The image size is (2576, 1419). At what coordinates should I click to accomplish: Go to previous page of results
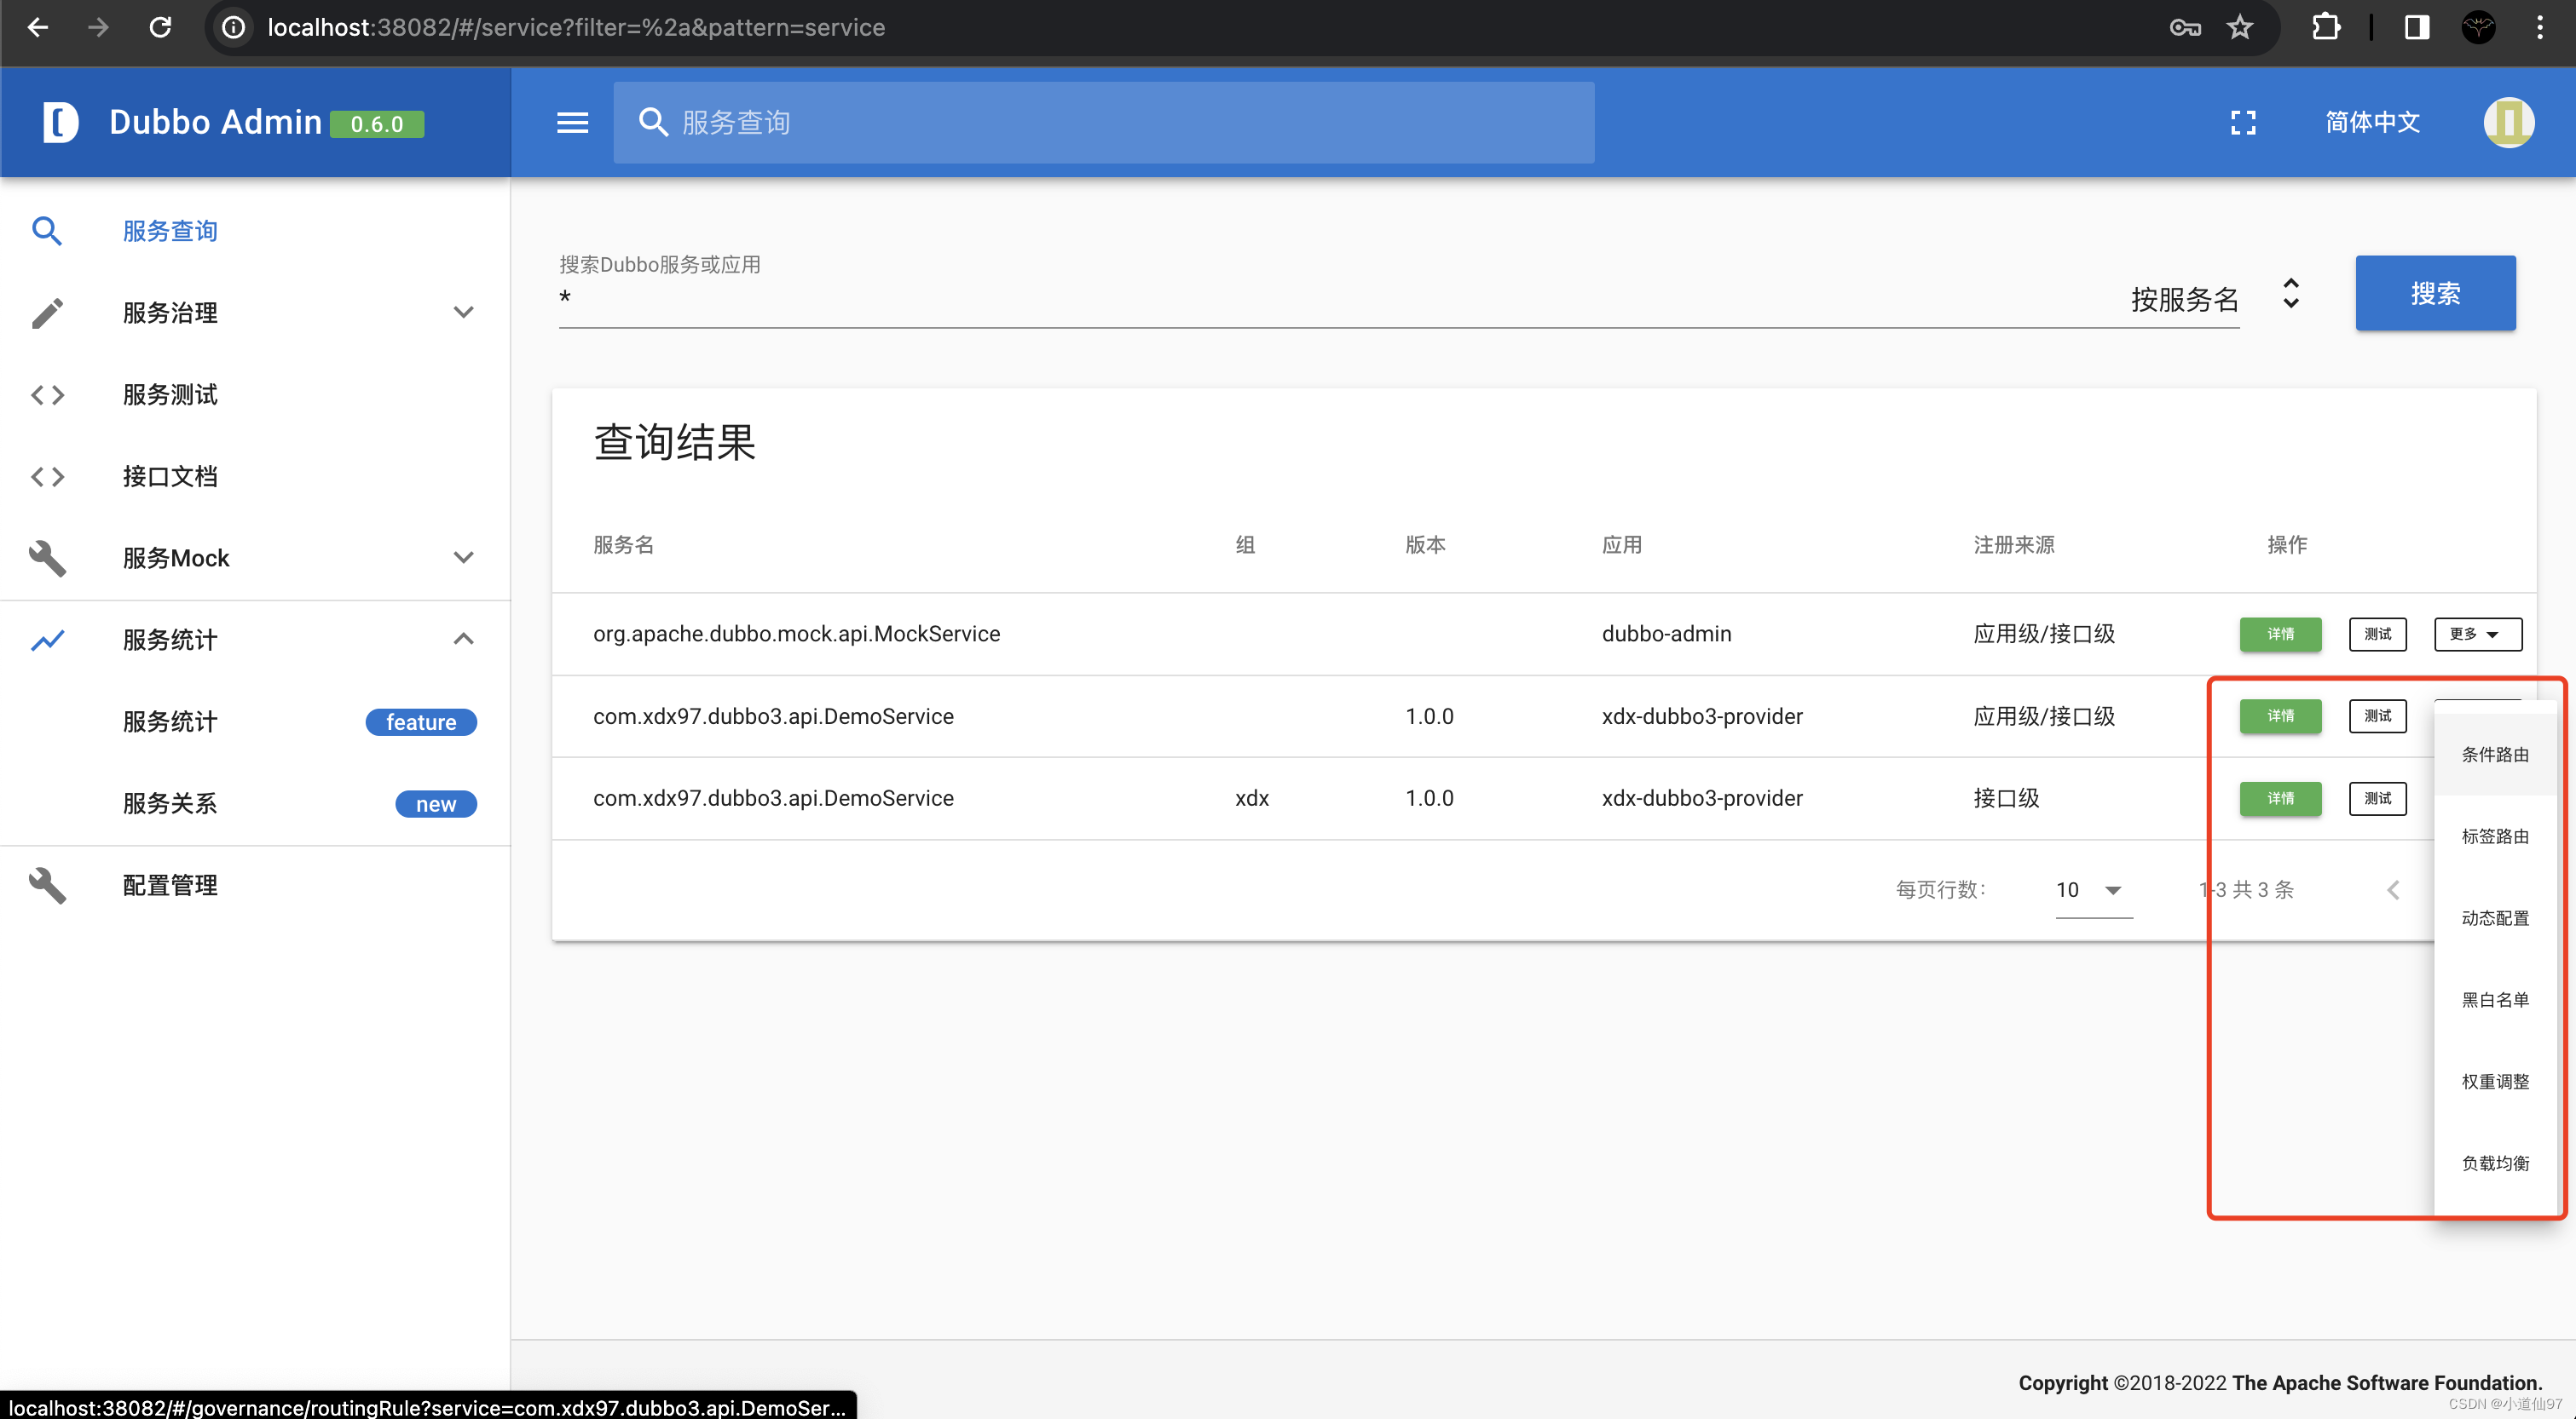click(2393, 889)
